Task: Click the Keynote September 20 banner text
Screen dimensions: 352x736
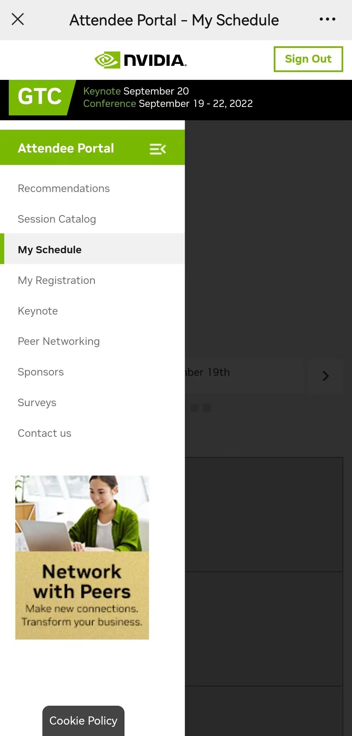Action: 136,91
